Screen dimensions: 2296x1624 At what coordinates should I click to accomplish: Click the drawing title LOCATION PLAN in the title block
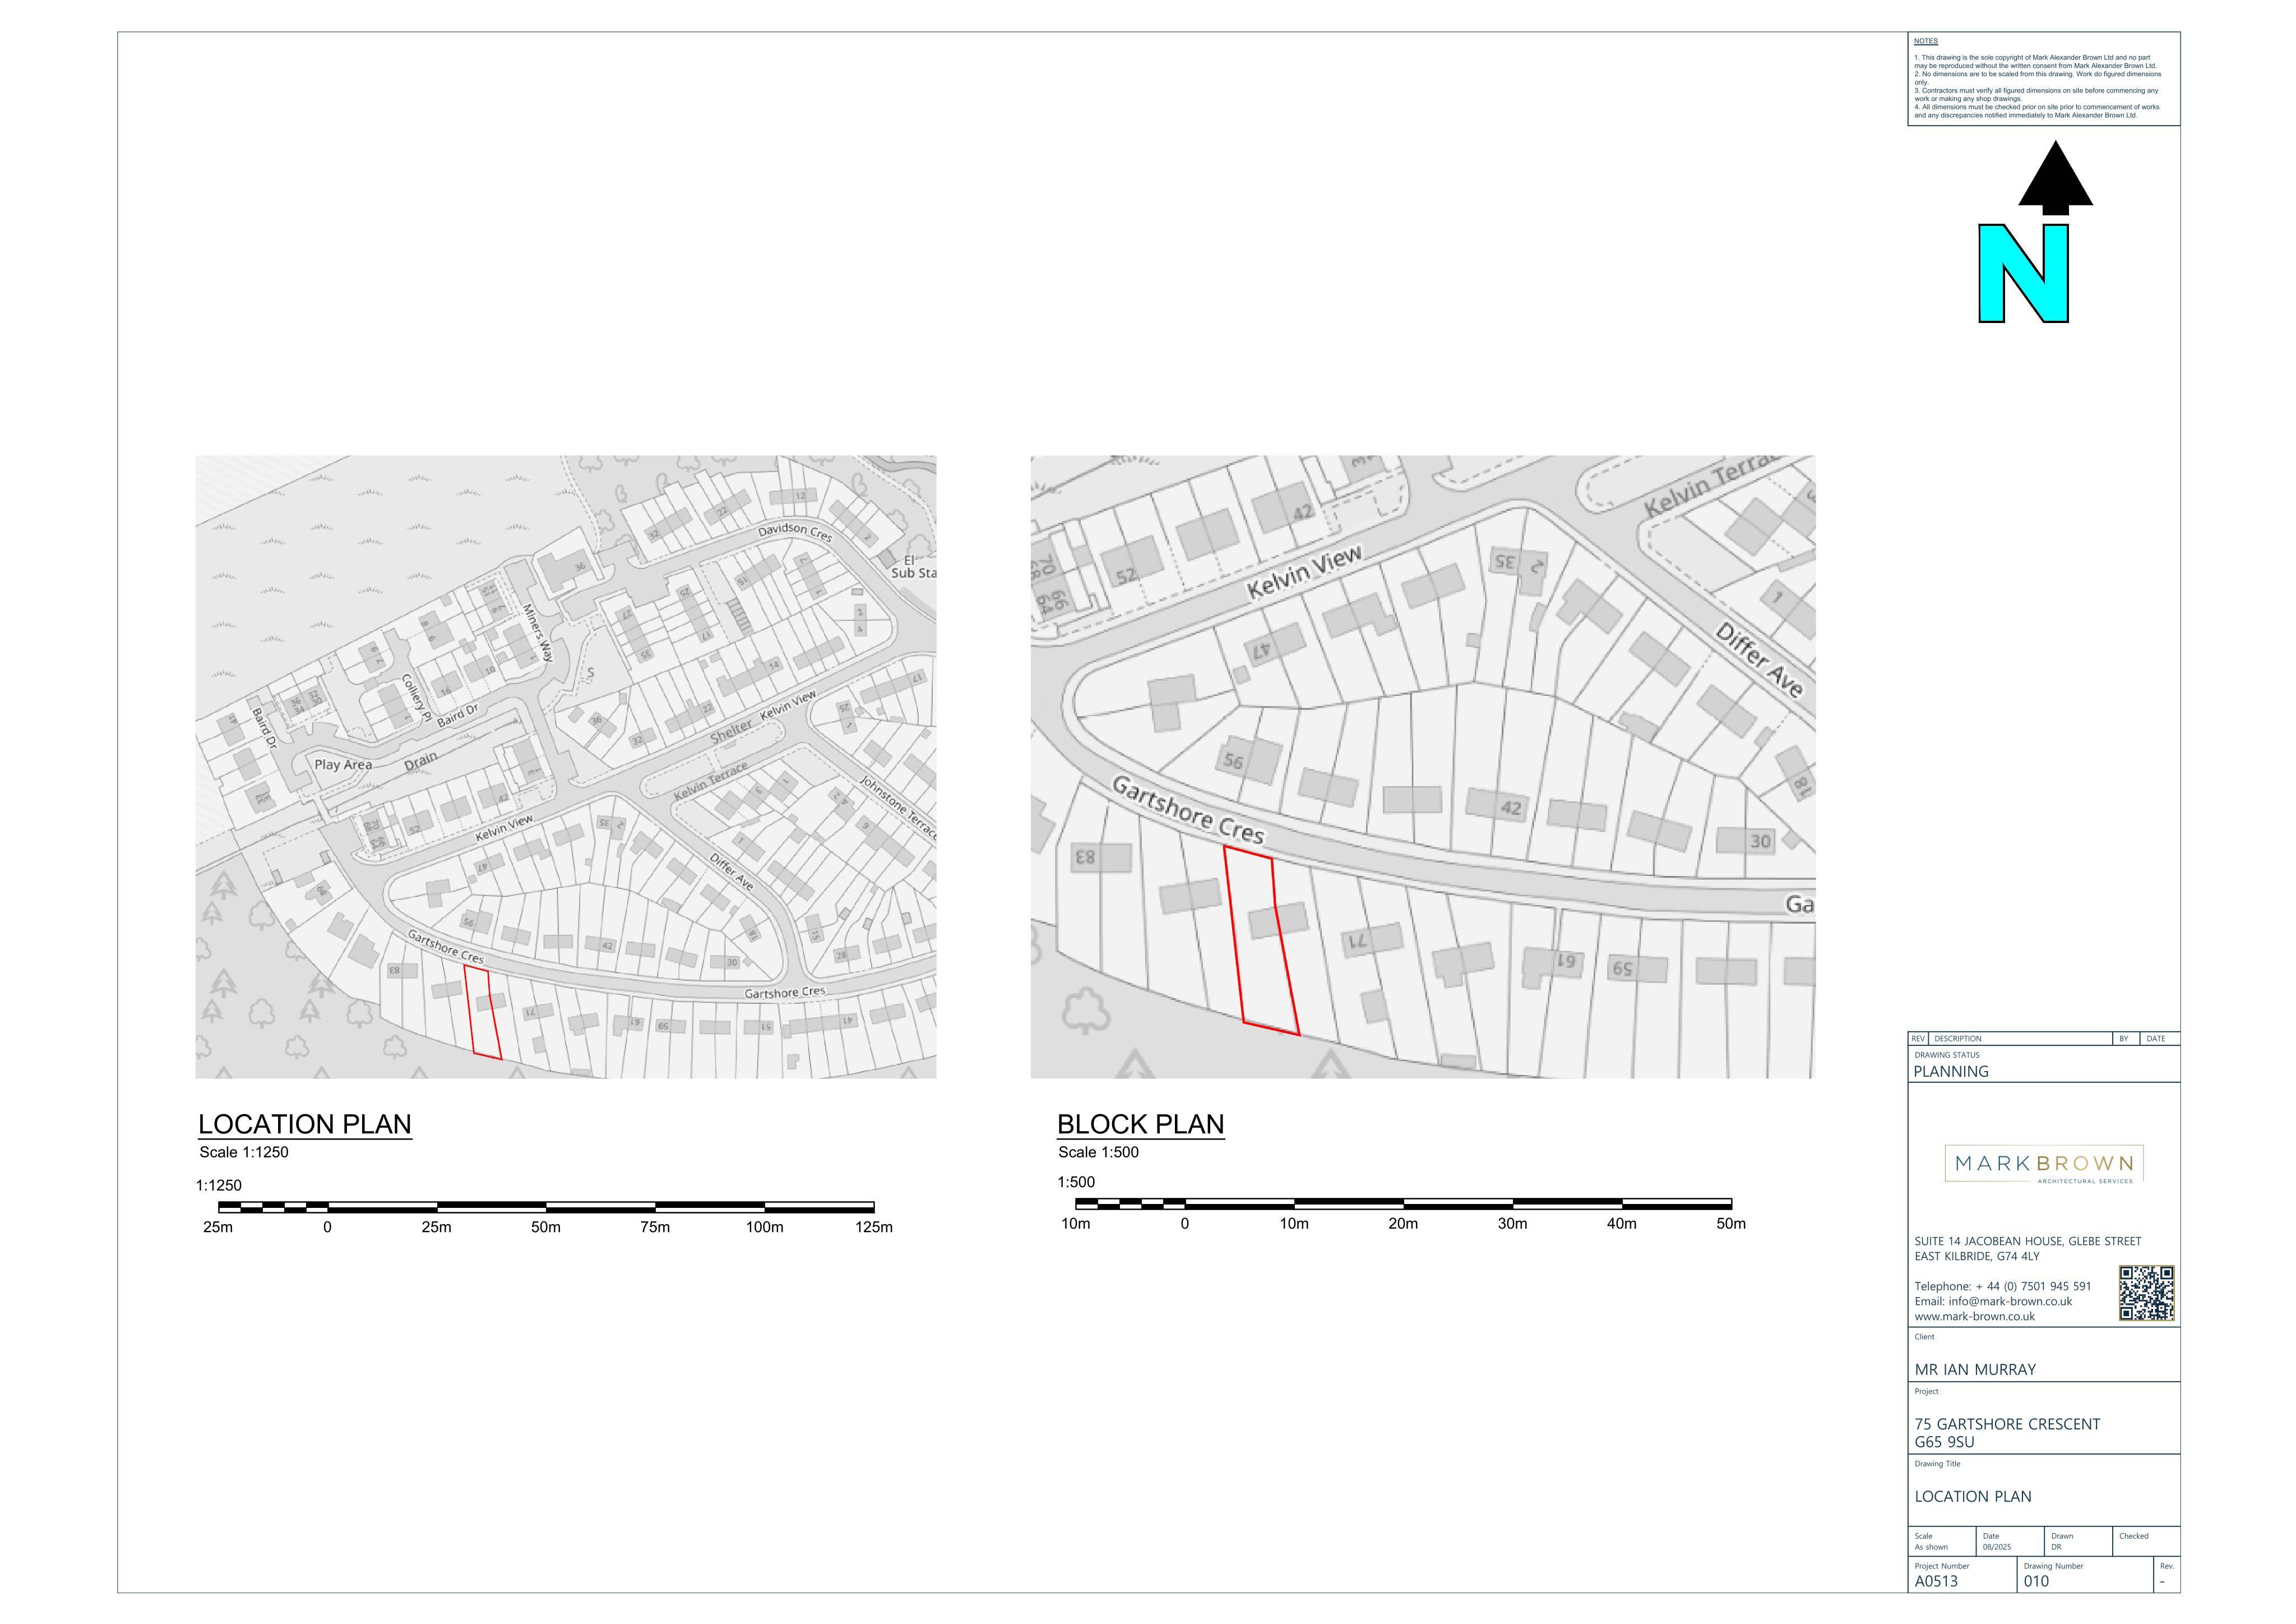coord(1973,1496)
